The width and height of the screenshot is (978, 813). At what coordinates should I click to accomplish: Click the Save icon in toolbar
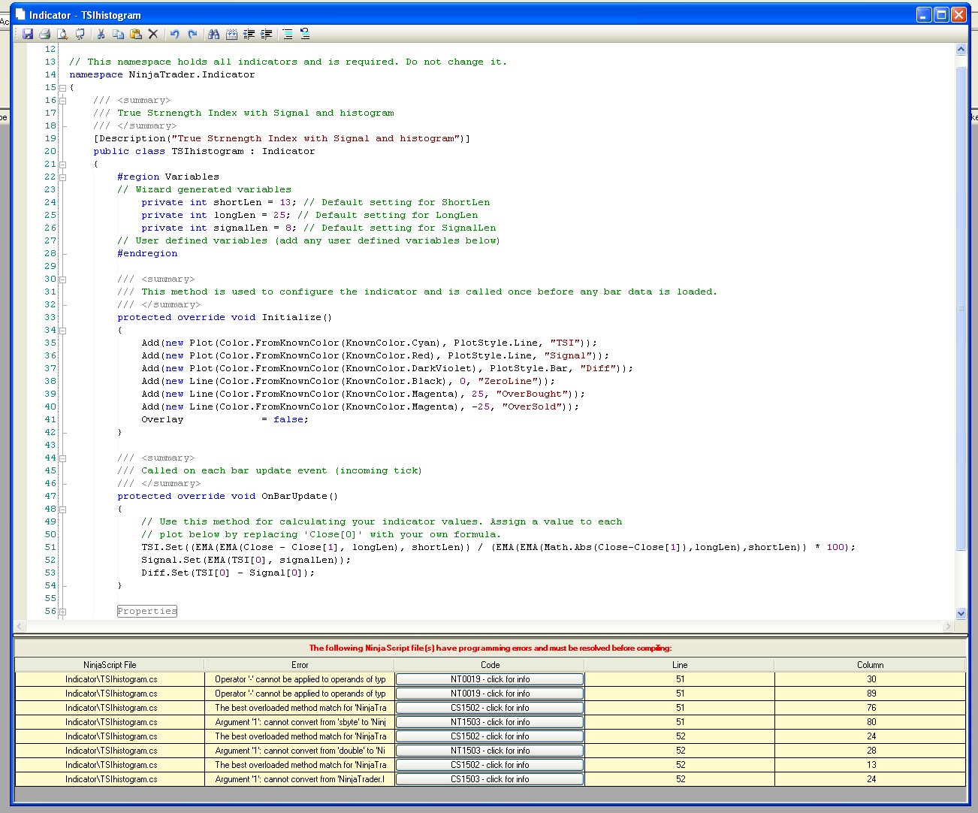tap(28, 34)
